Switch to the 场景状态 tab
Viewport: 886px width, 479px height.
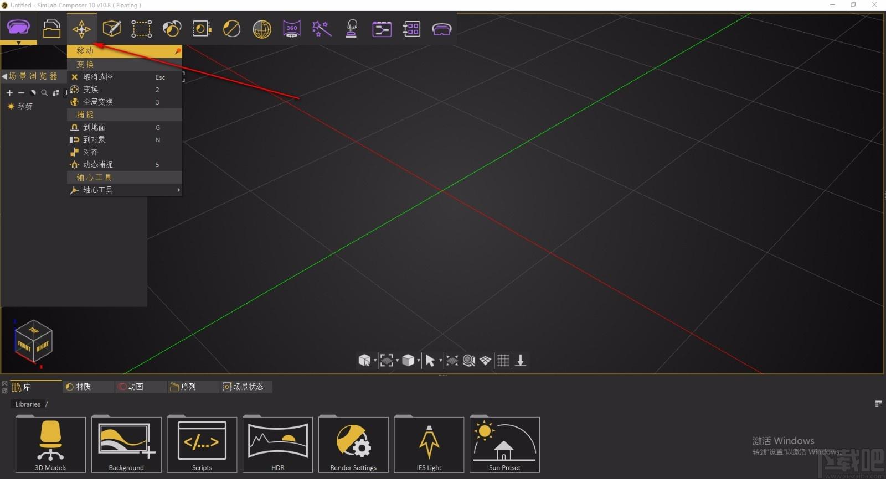pos(246,387)
